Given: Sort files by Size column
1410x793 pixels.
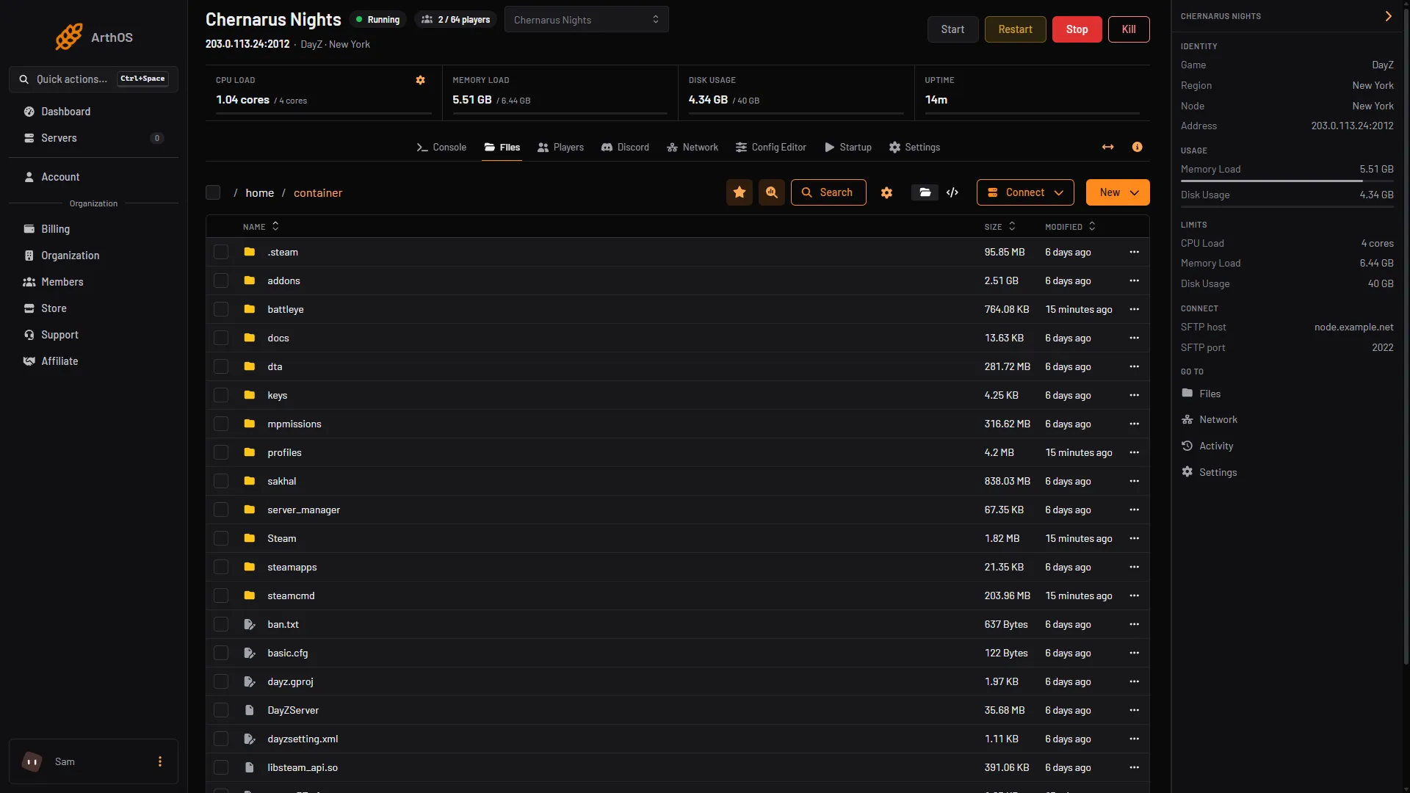Looking at the screenshot, I should point(999,226).
